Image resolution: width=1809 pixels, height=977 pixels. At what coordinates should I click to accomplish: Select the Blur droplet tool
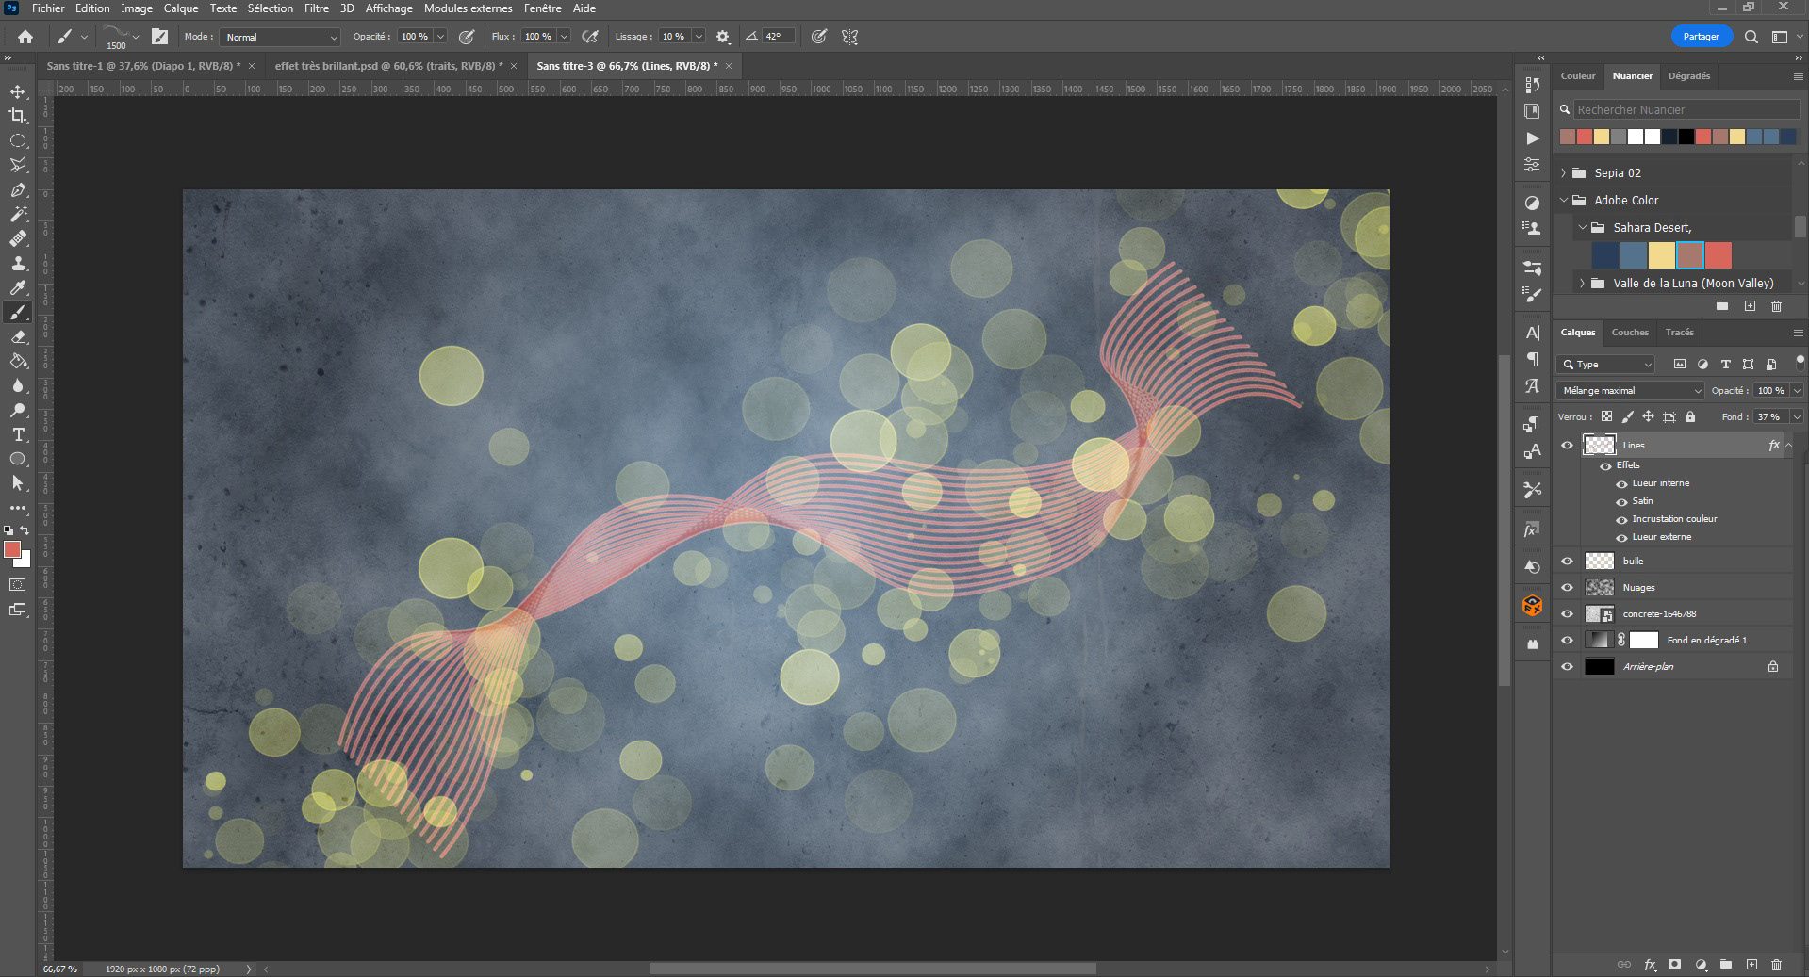tap(17, 385)
